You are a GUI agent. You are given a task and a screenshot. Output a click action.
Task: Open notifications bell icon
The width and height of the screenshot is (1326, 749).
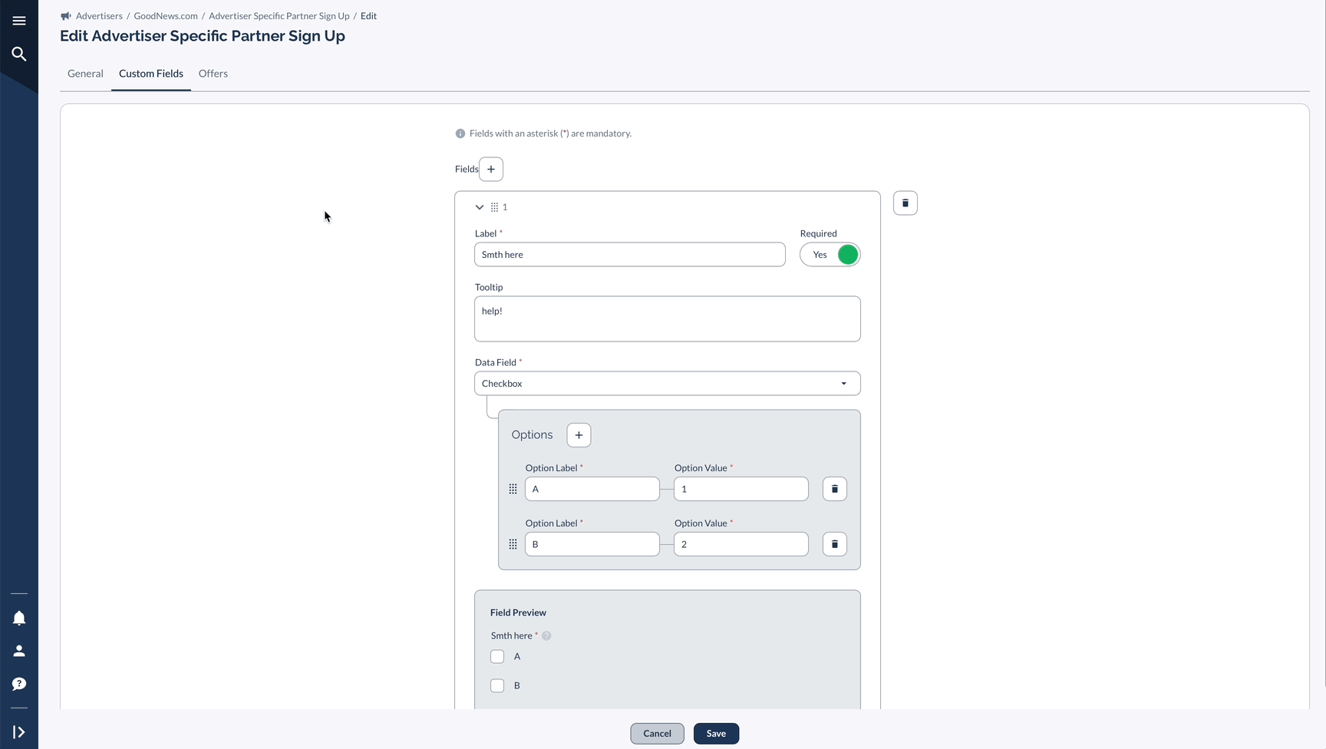(x=19, y=618)
